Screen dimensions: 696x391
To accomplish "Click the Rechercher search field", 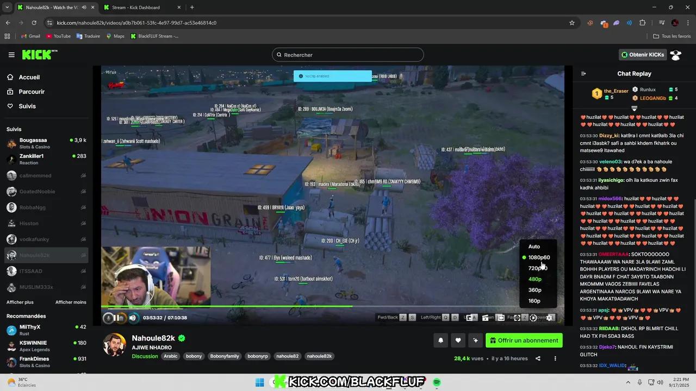I will pos(348,55).
